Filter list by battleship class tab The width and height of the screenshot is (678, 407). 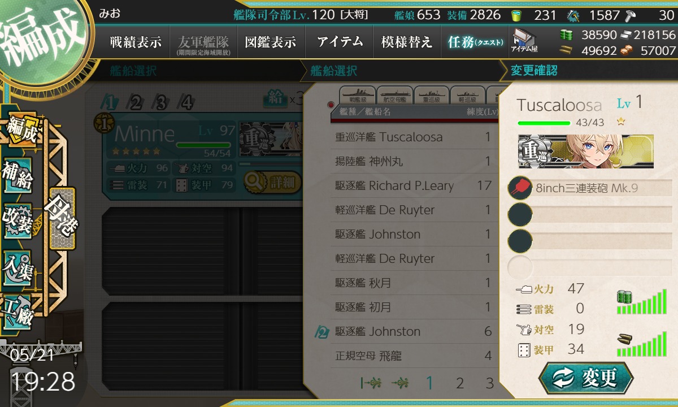click(x=358, y=96)
